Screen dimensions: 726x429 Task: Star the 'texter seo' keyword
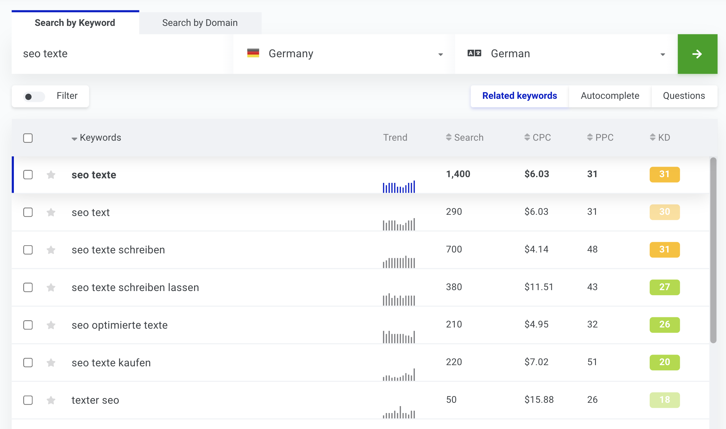tap(51, 400)
